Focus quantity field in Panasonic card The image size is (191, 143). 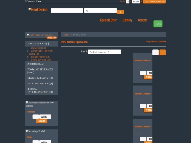[35, 117]
